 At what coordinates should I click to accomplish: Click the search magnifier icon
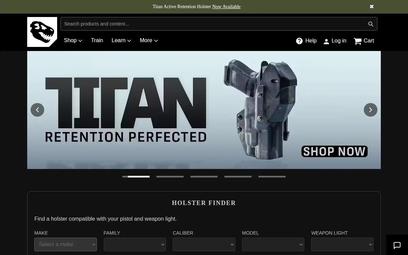click(371, 24)
